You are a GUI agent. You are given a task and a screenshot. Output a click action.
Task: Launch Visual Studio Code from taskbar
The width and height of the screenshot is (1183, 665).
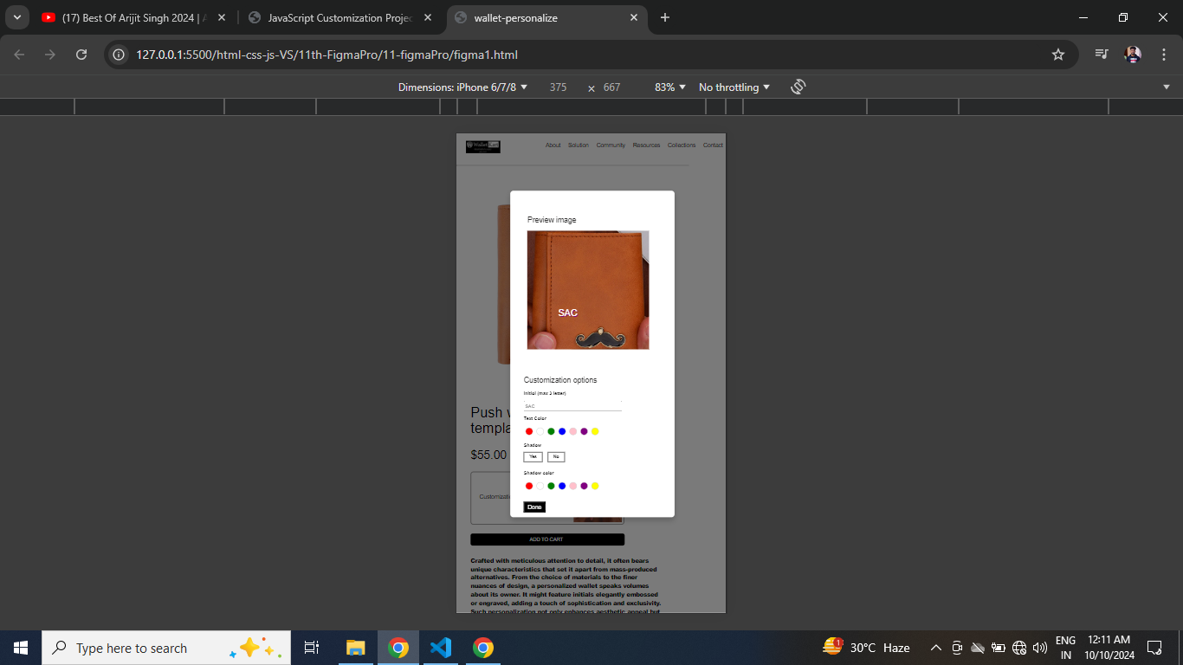pyautogui.click(x=441, y=648)
